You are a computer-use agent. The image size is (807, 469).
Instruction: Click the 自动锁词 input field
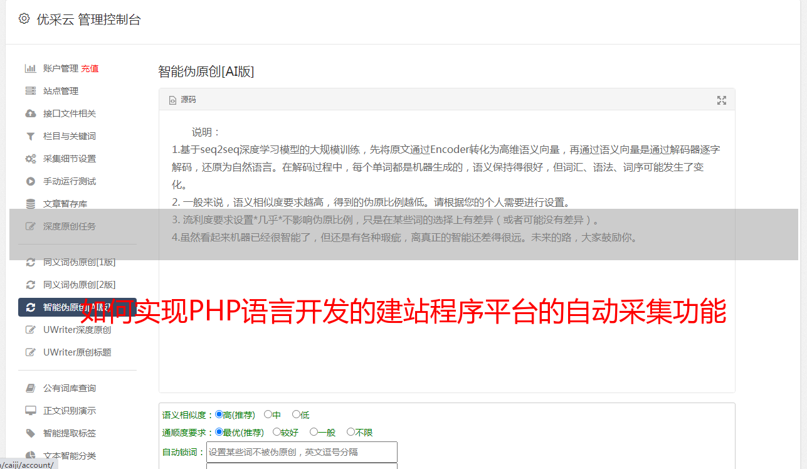pos(302,452)
